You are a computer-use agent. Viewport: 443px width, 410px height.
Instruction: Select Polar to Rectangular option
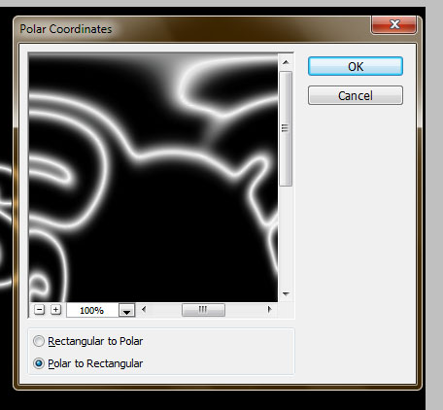point(39,363)
